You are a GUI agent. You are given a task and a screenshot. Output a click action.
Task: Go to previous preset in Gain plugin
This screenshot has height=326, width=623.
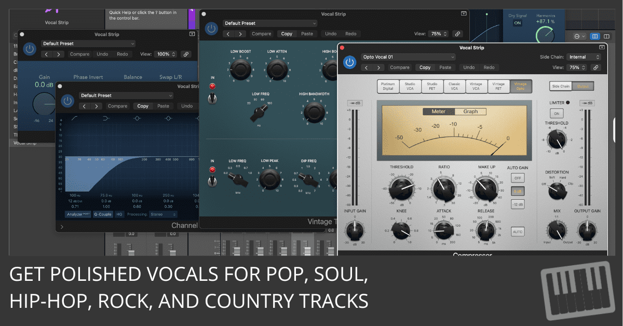(x=47, y=54)
